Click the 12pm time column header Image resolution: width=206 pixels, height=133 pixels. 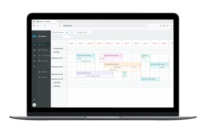click(x=108, y=43)
